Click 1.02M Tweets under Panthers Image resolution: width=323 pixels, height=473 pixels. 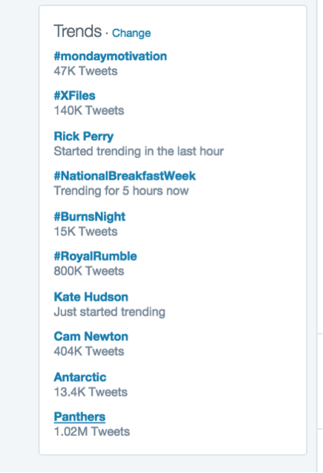coord(91,431)
